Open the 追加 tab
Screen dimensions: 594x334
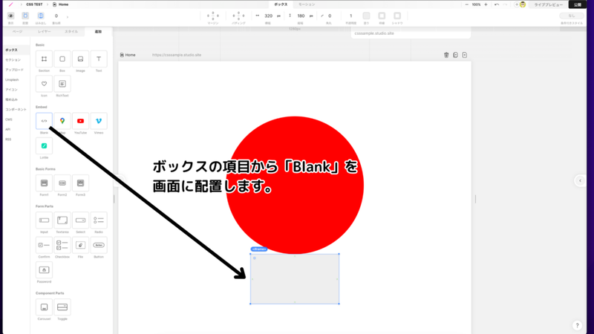98,31
